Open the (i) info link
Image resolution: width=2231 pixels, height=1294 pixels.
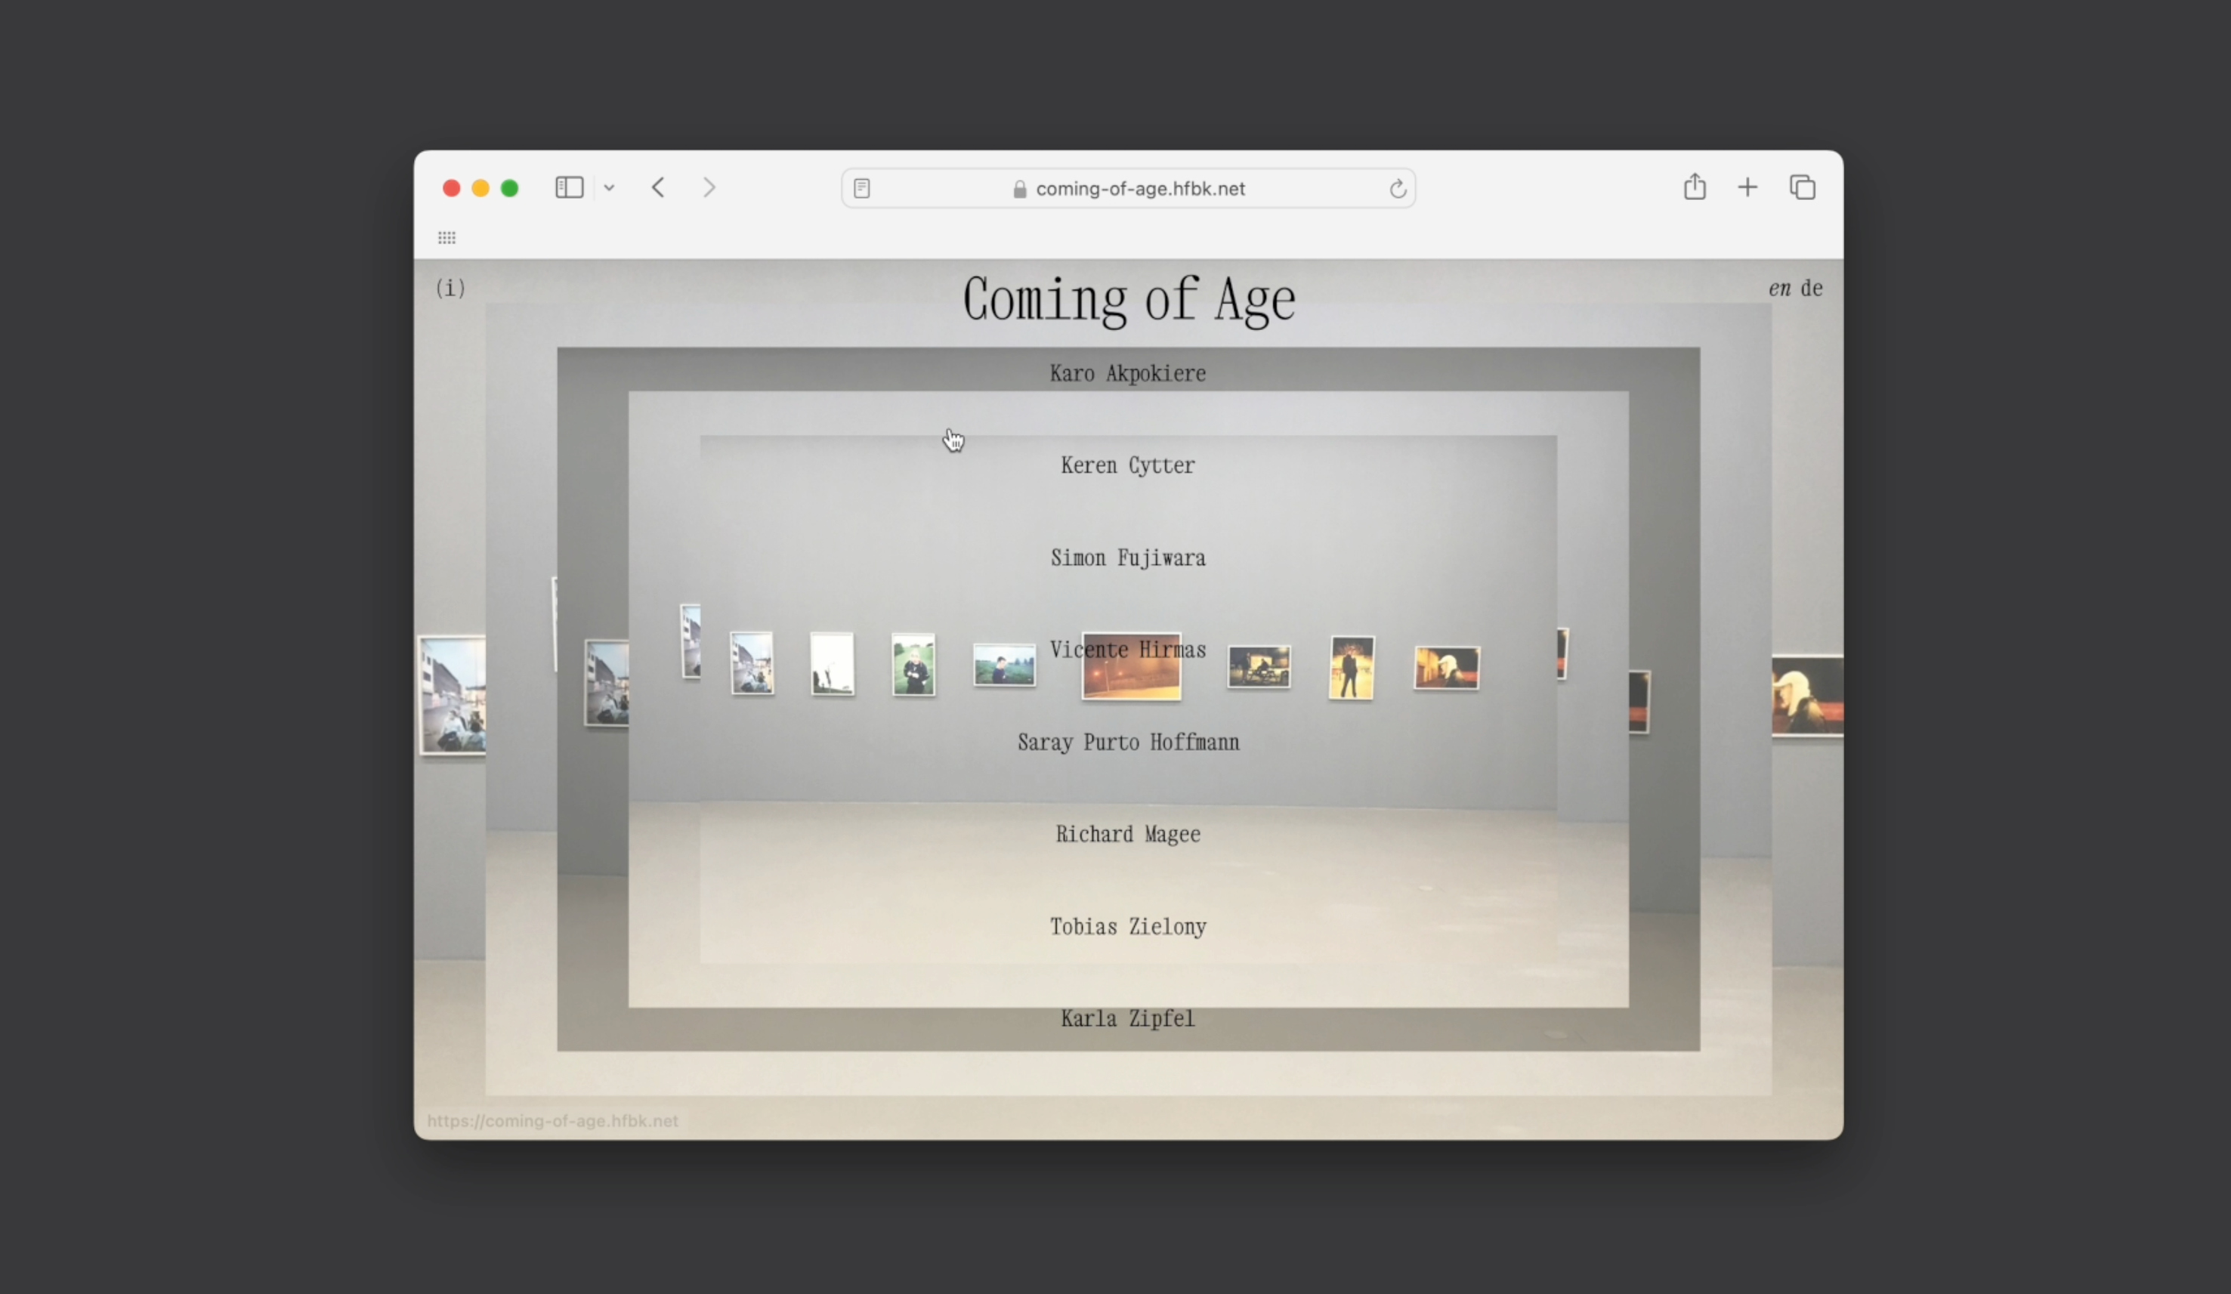click(450, 288)
